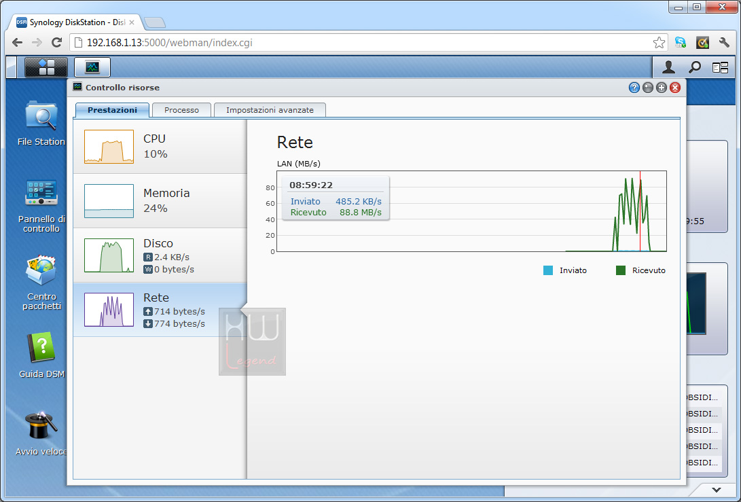Toggle the Ricevuto legend swatch
Image resolution: width=741 pixels, height=502 pixels.
tap(621, 270)
